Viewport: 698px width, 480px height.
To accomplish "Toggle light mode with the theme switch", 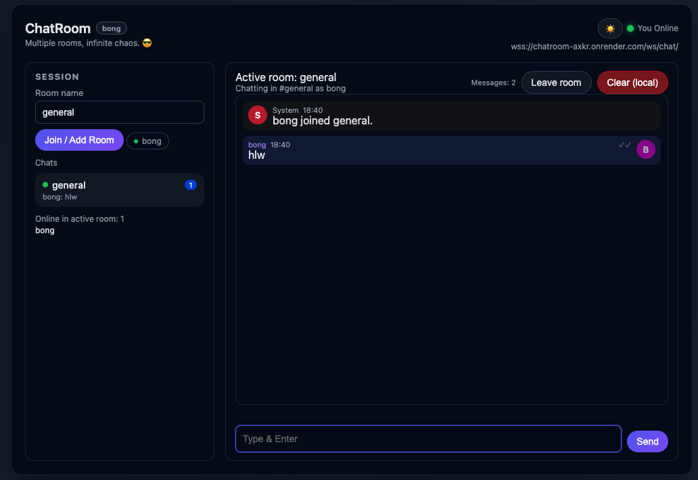I will point(609,28).
